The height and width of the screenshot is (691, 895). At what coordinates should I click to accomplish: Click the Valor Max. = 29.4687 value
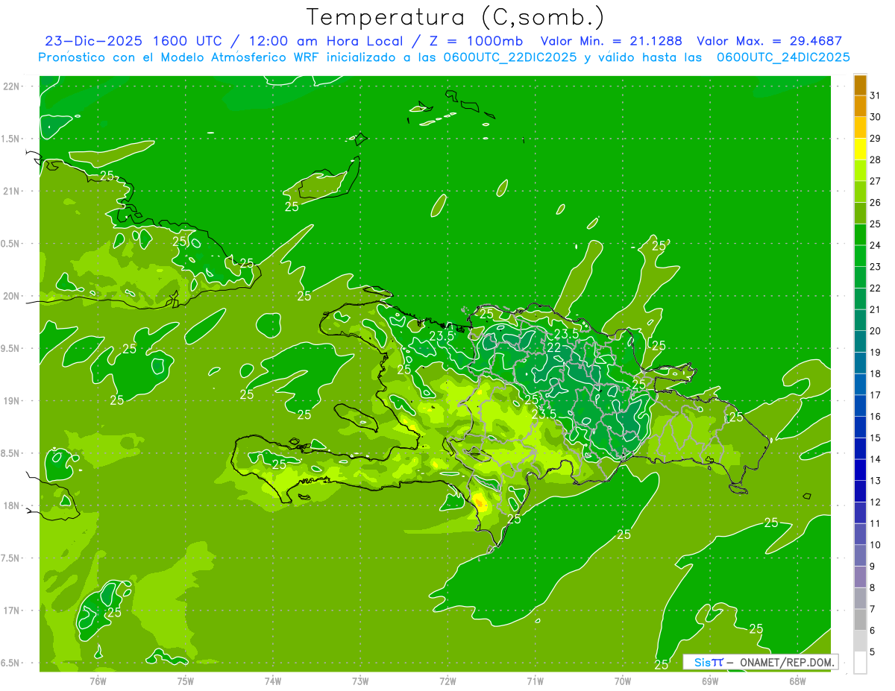click(769, 41)
